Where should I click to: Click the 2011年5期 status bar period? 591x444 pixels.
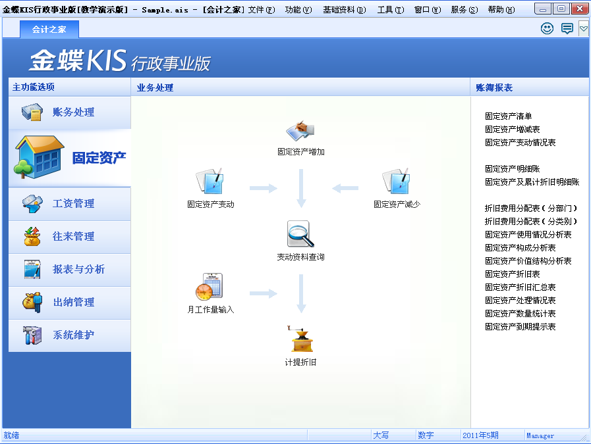point(480,435)
